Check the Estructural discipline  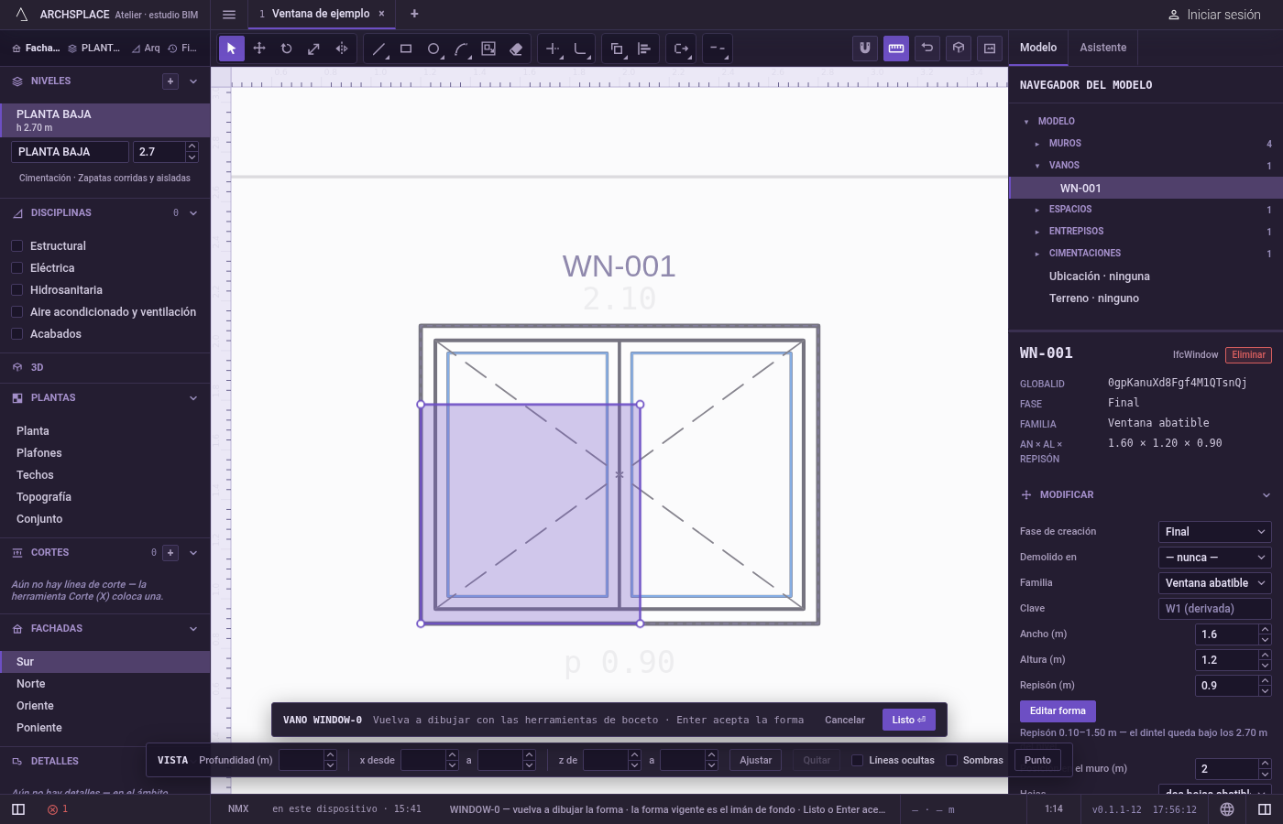[16, 245]
